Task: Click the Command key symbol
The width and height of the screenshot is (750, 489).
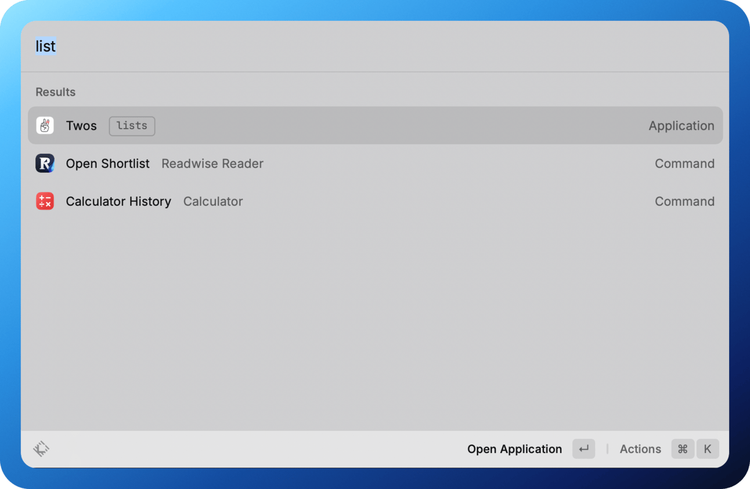Action: coord(683,449)
